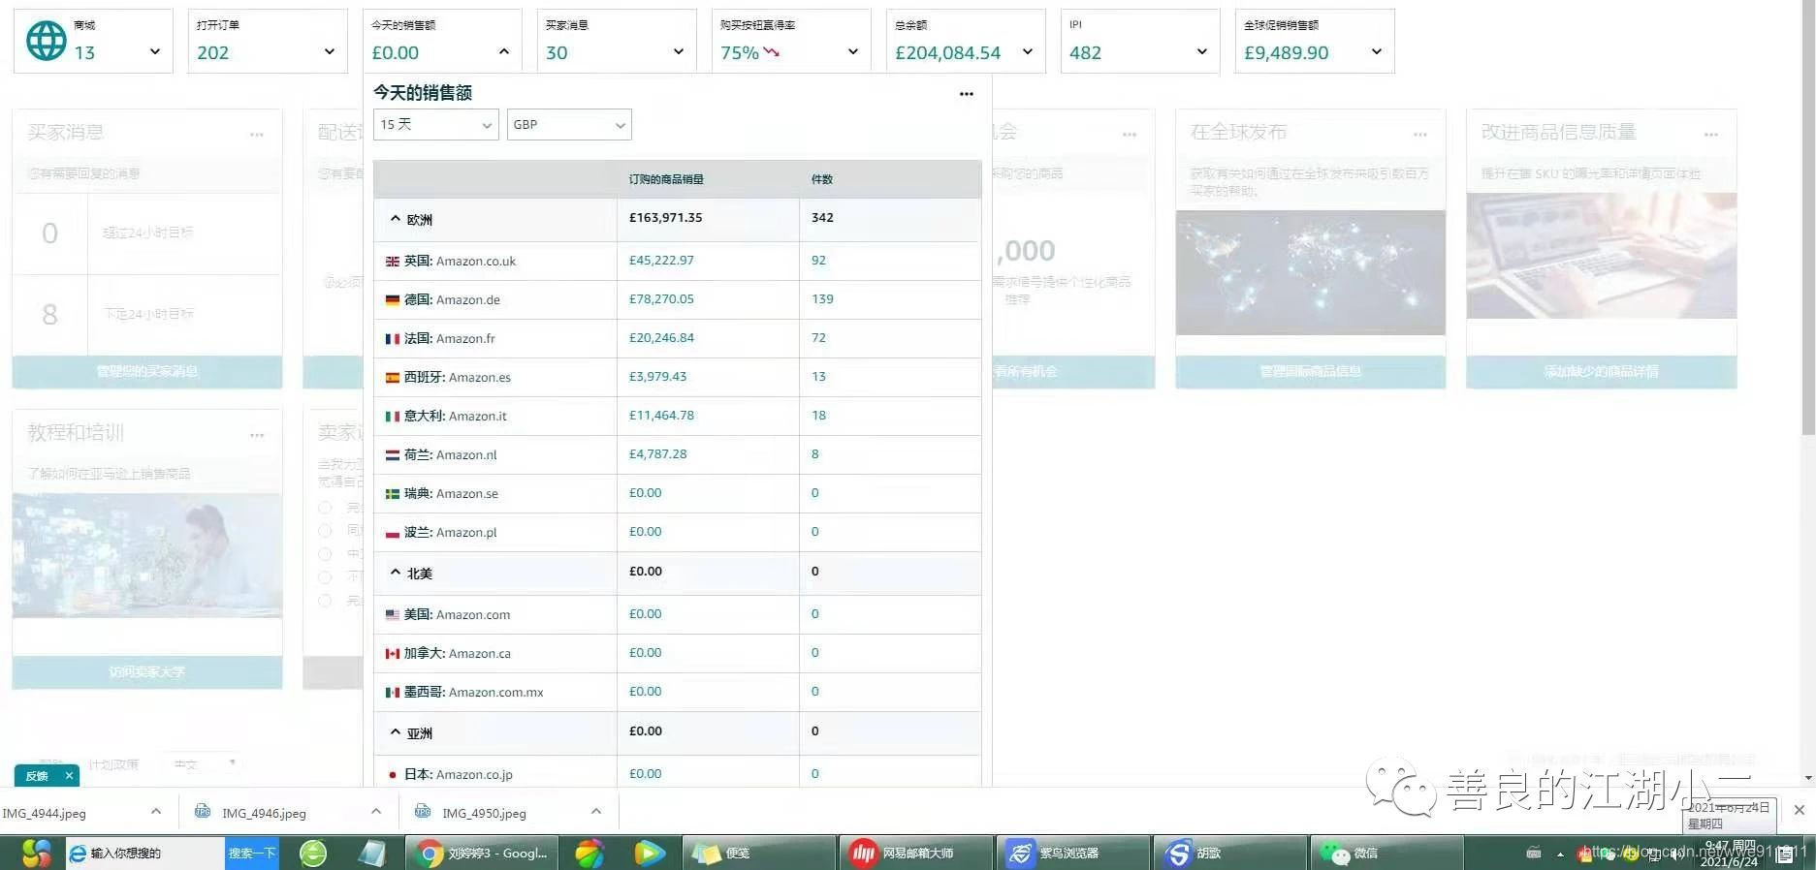Viewport: 1816px width, 870px height.
Task: Click the 件数 column header
Action: (x=822, y=179)
